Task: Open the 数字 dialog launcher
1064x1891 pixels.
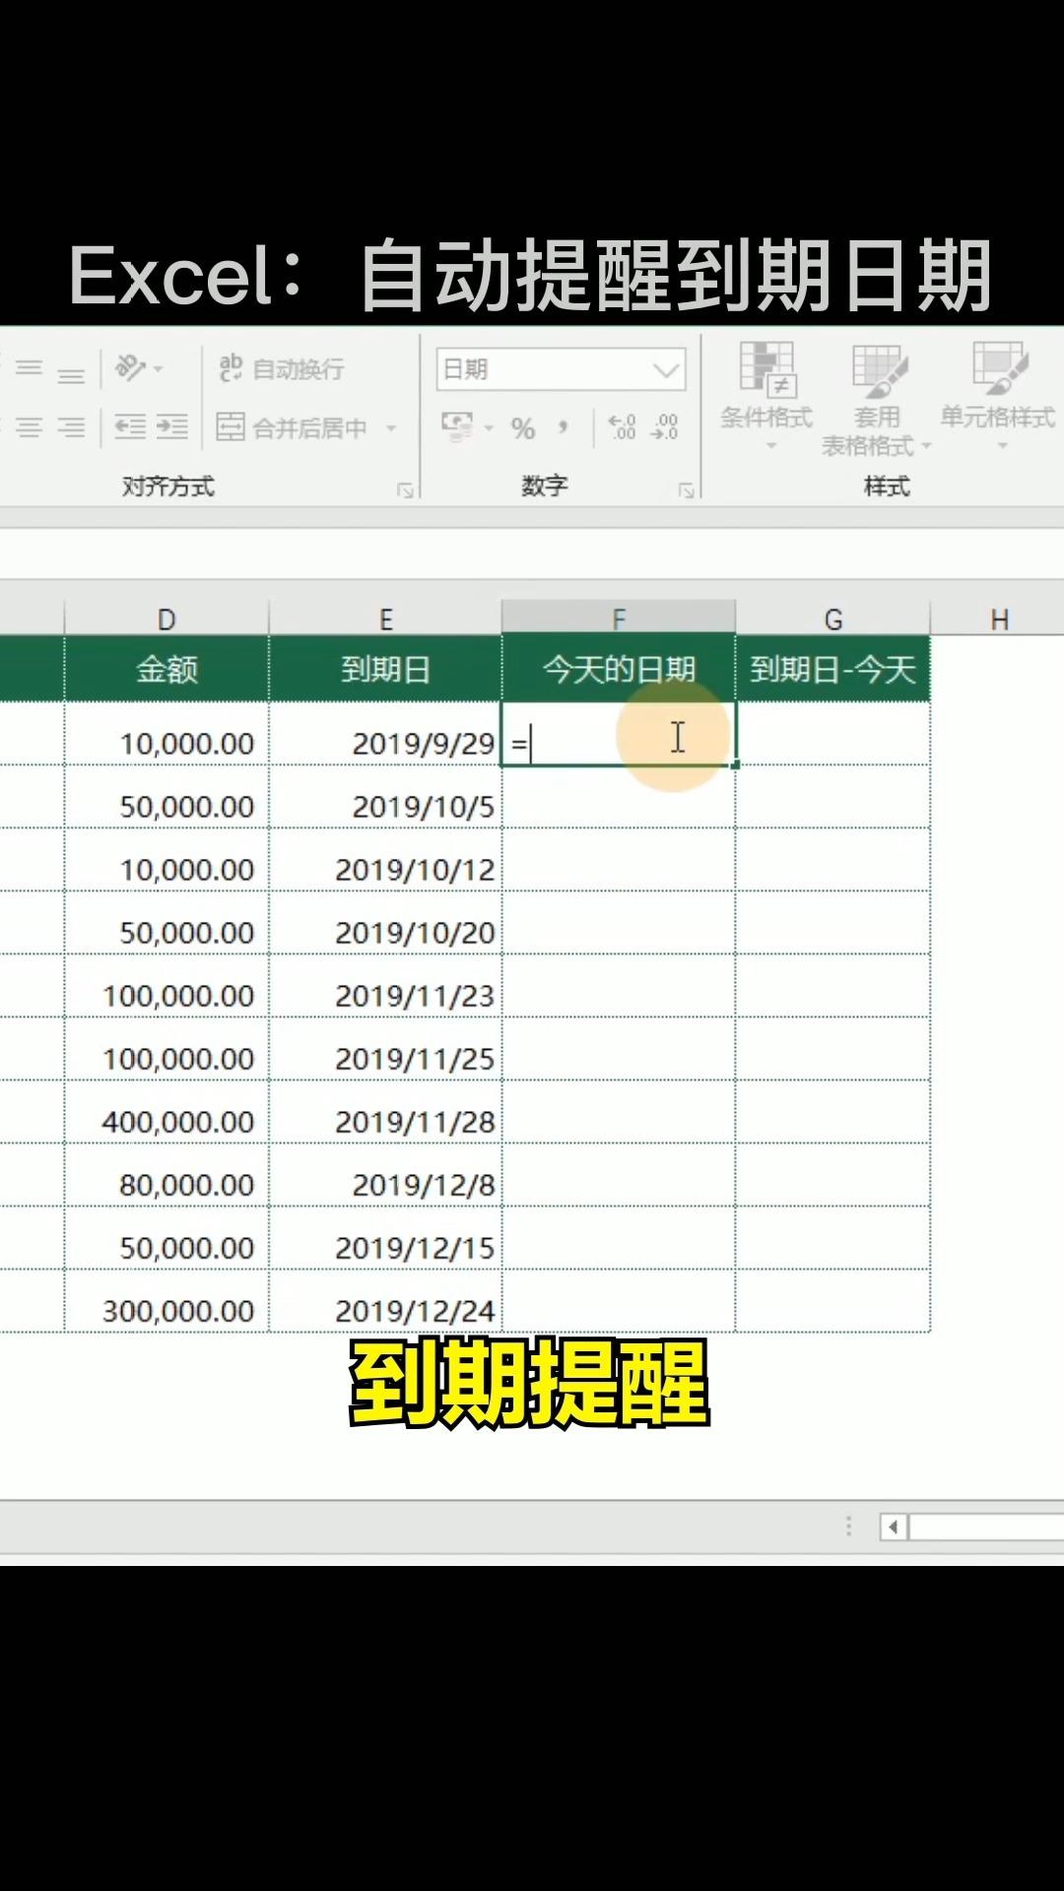Action: tap(687, 489)
